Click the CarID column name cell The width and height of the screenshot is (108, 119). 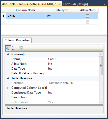[x=26, y=16]
